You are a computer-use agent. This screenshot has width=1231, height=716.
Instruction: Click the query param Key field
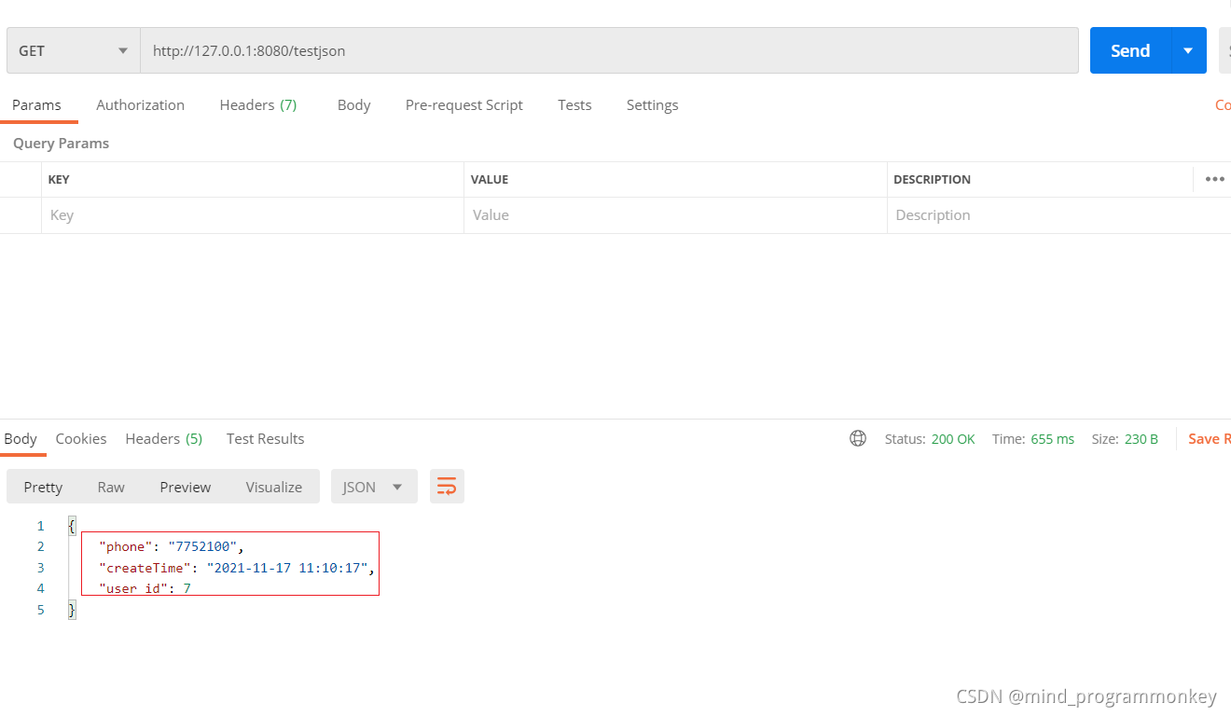(253, 215)
